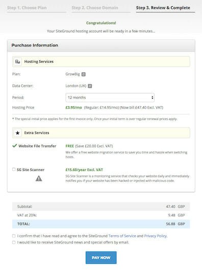
Task: Click the Hosting Services section title
Action: tap(39, 62)
